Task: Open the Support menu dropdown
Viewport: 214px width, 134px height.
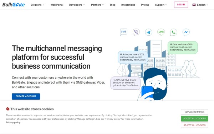Action: 161,5
